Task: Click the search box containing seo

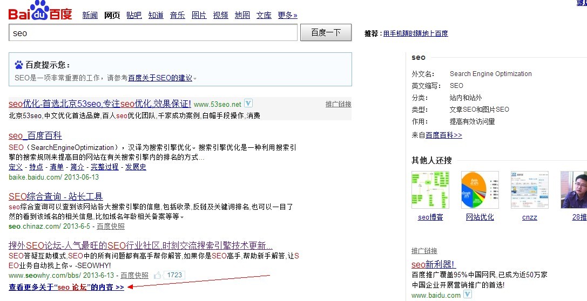Action: (x=153, y=32)
